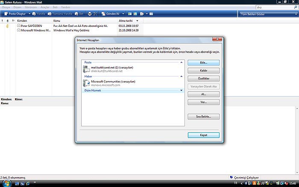Select the Microsoft Communities news account
The height and width of the screenshot is (187, 299).
(133, 83)
